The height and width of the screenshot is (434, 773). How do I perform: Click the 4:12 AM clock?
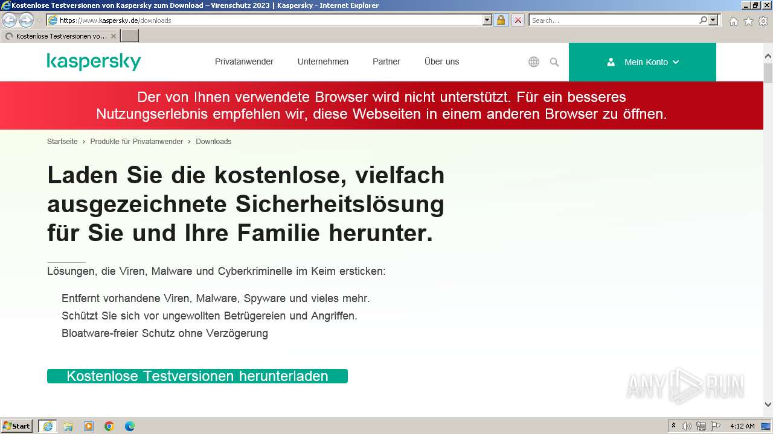[x=742, y=426]
